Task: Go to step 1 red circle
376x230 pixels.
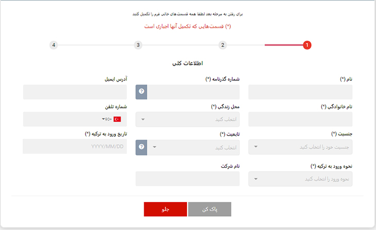Action: coord(307,45)
